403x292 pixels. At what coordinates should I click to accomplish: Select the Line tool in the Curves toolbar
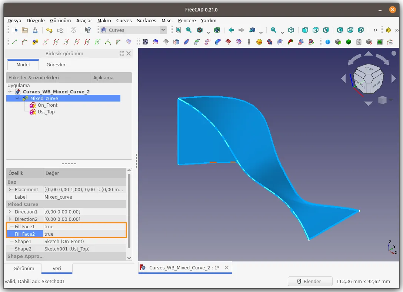(14, 42)
